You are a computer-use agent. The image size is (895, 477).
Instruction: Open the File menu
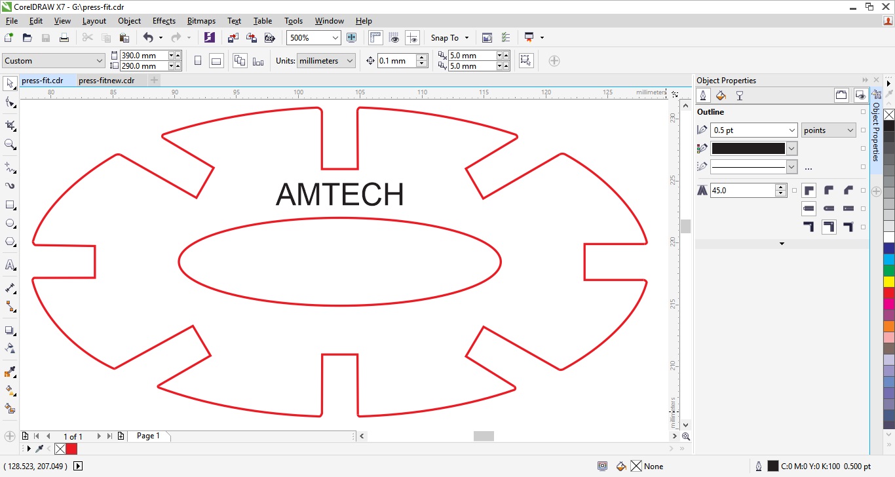tap(12, 21)
